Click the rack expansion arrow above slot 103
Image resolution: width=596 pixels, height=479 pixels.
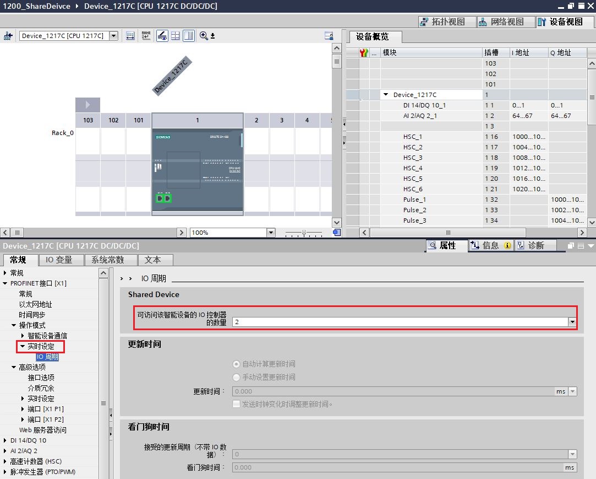(x=88, y=104)
